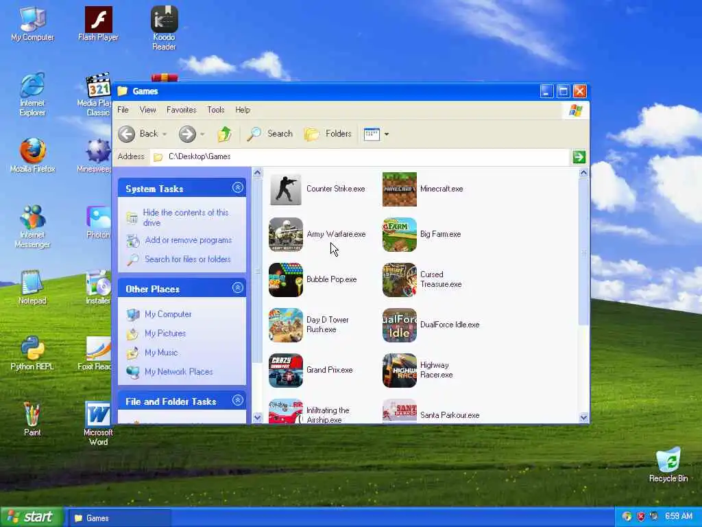Click the address bar path field

coord(360,157)
